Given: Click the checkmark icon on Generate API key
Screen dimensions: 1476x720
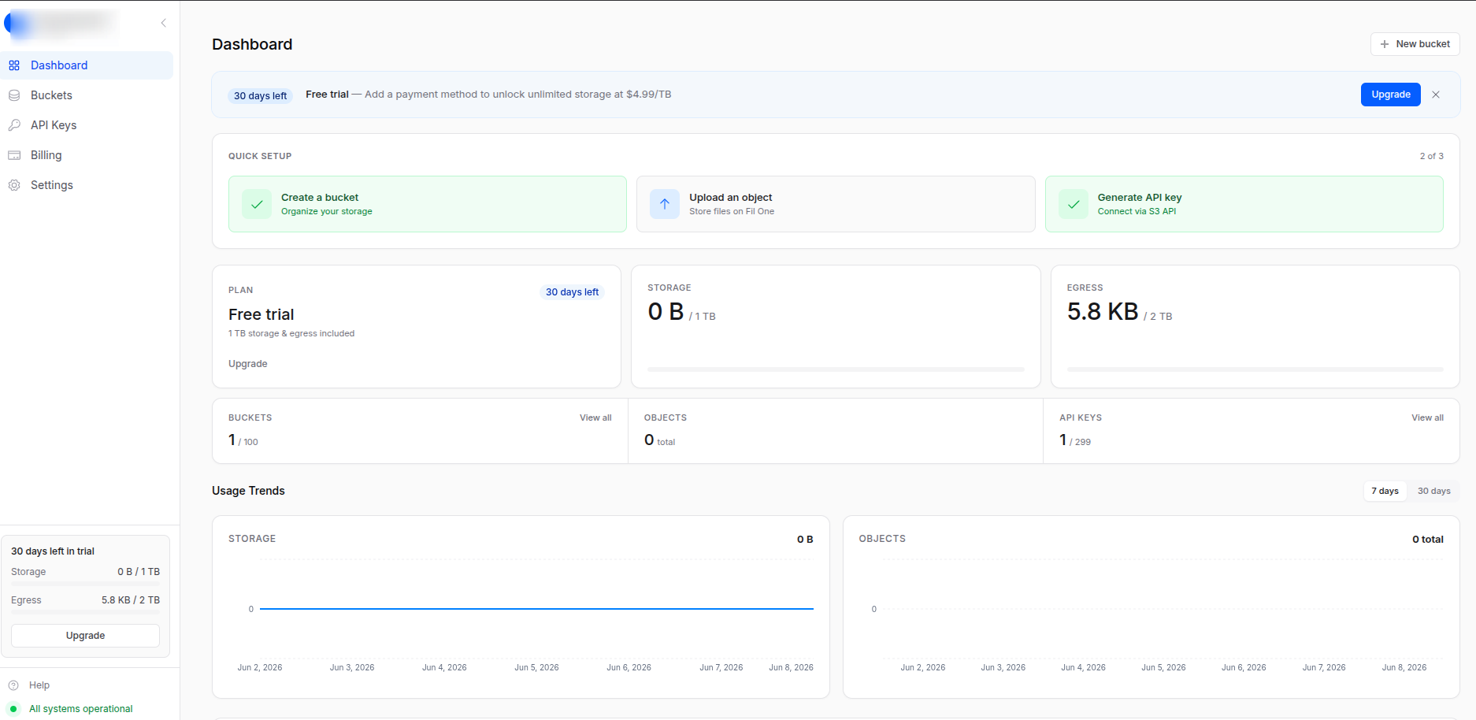Looking at the screenshot, I should (x=1074, y=204).
